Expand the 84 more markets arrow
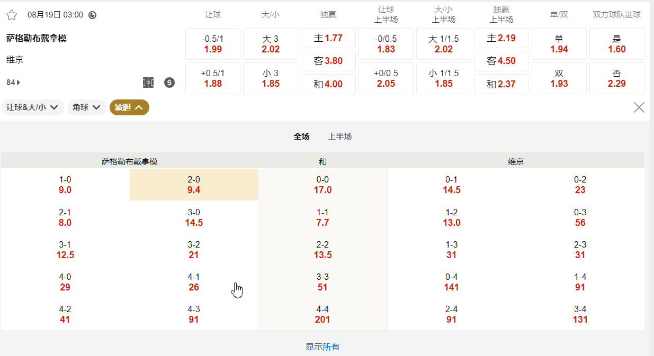The height and width of the screenshot is (356, 654). pyautogui.click(x=14, y=83)
